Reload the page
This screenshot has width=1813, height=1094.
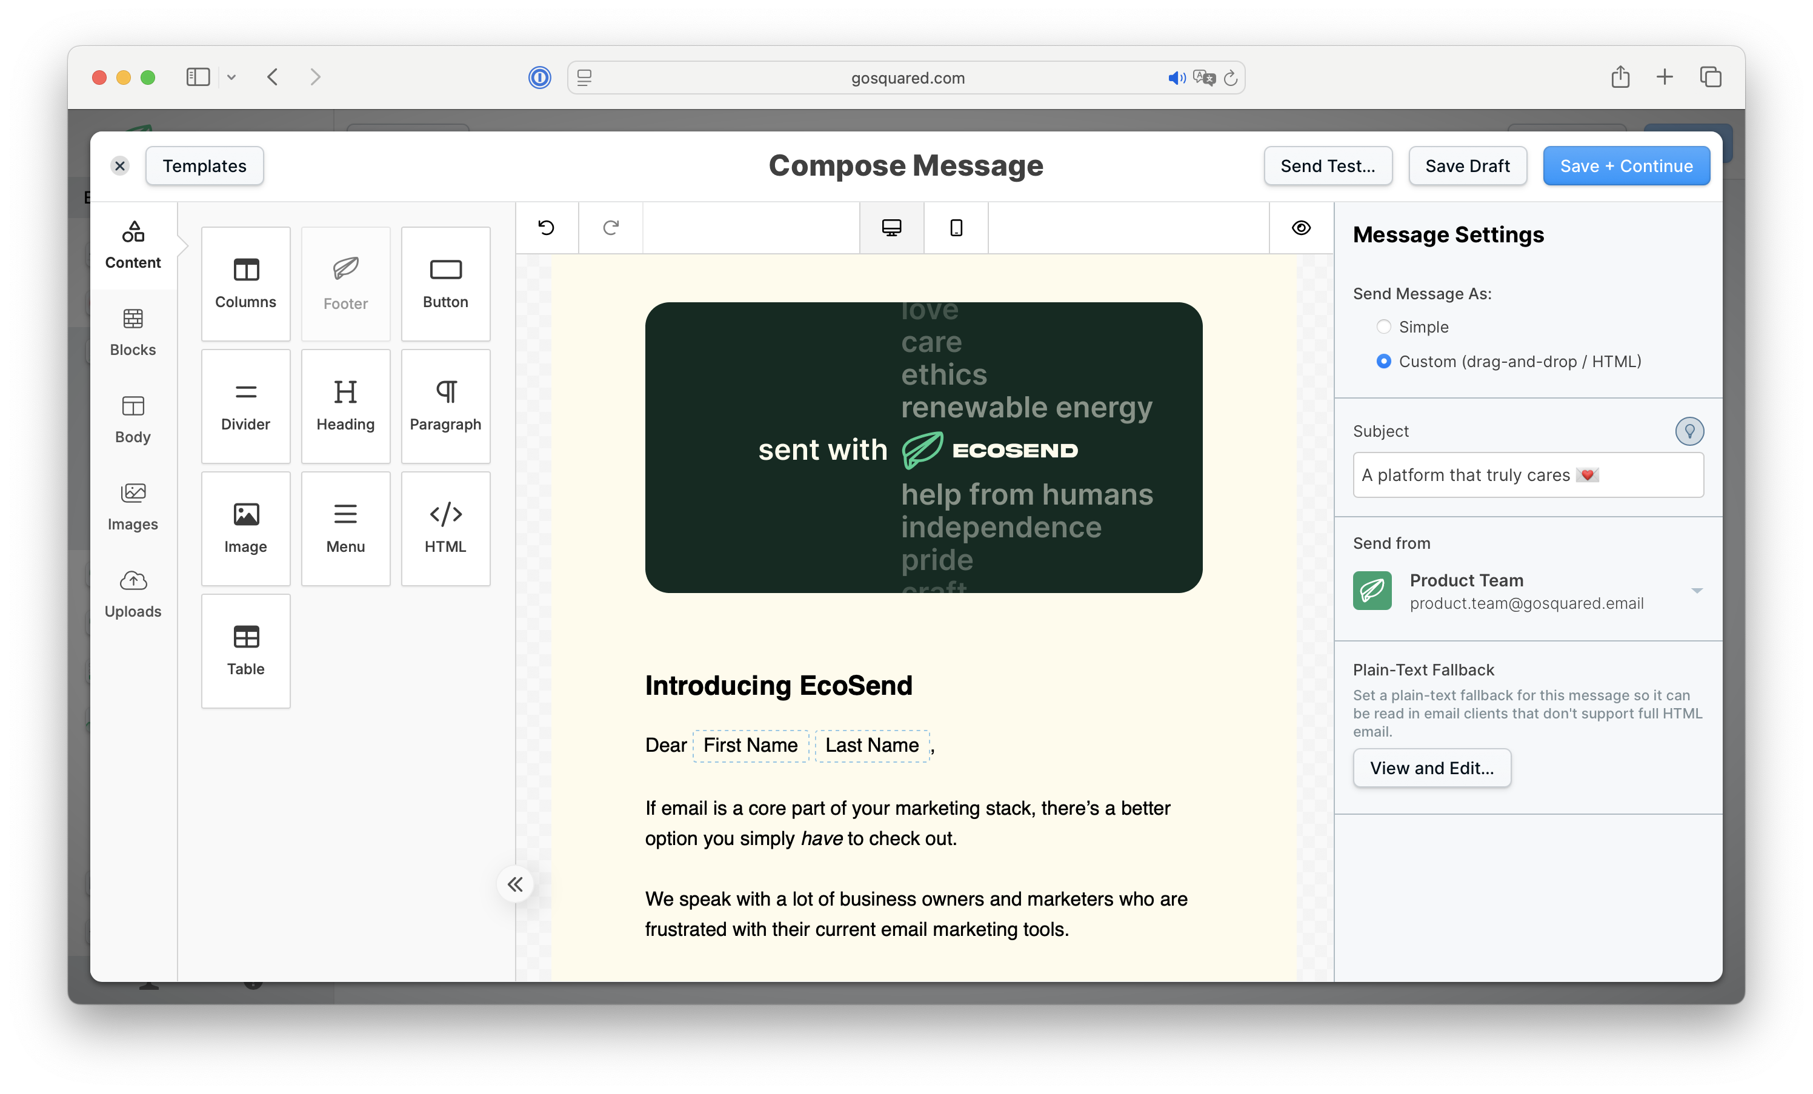(x=1230, y=78)
